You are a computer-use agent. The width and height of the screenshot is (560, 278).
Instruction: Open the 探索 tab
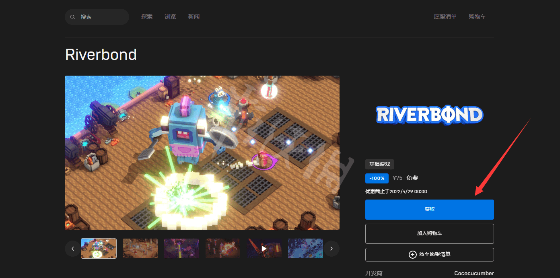(147, 16)
